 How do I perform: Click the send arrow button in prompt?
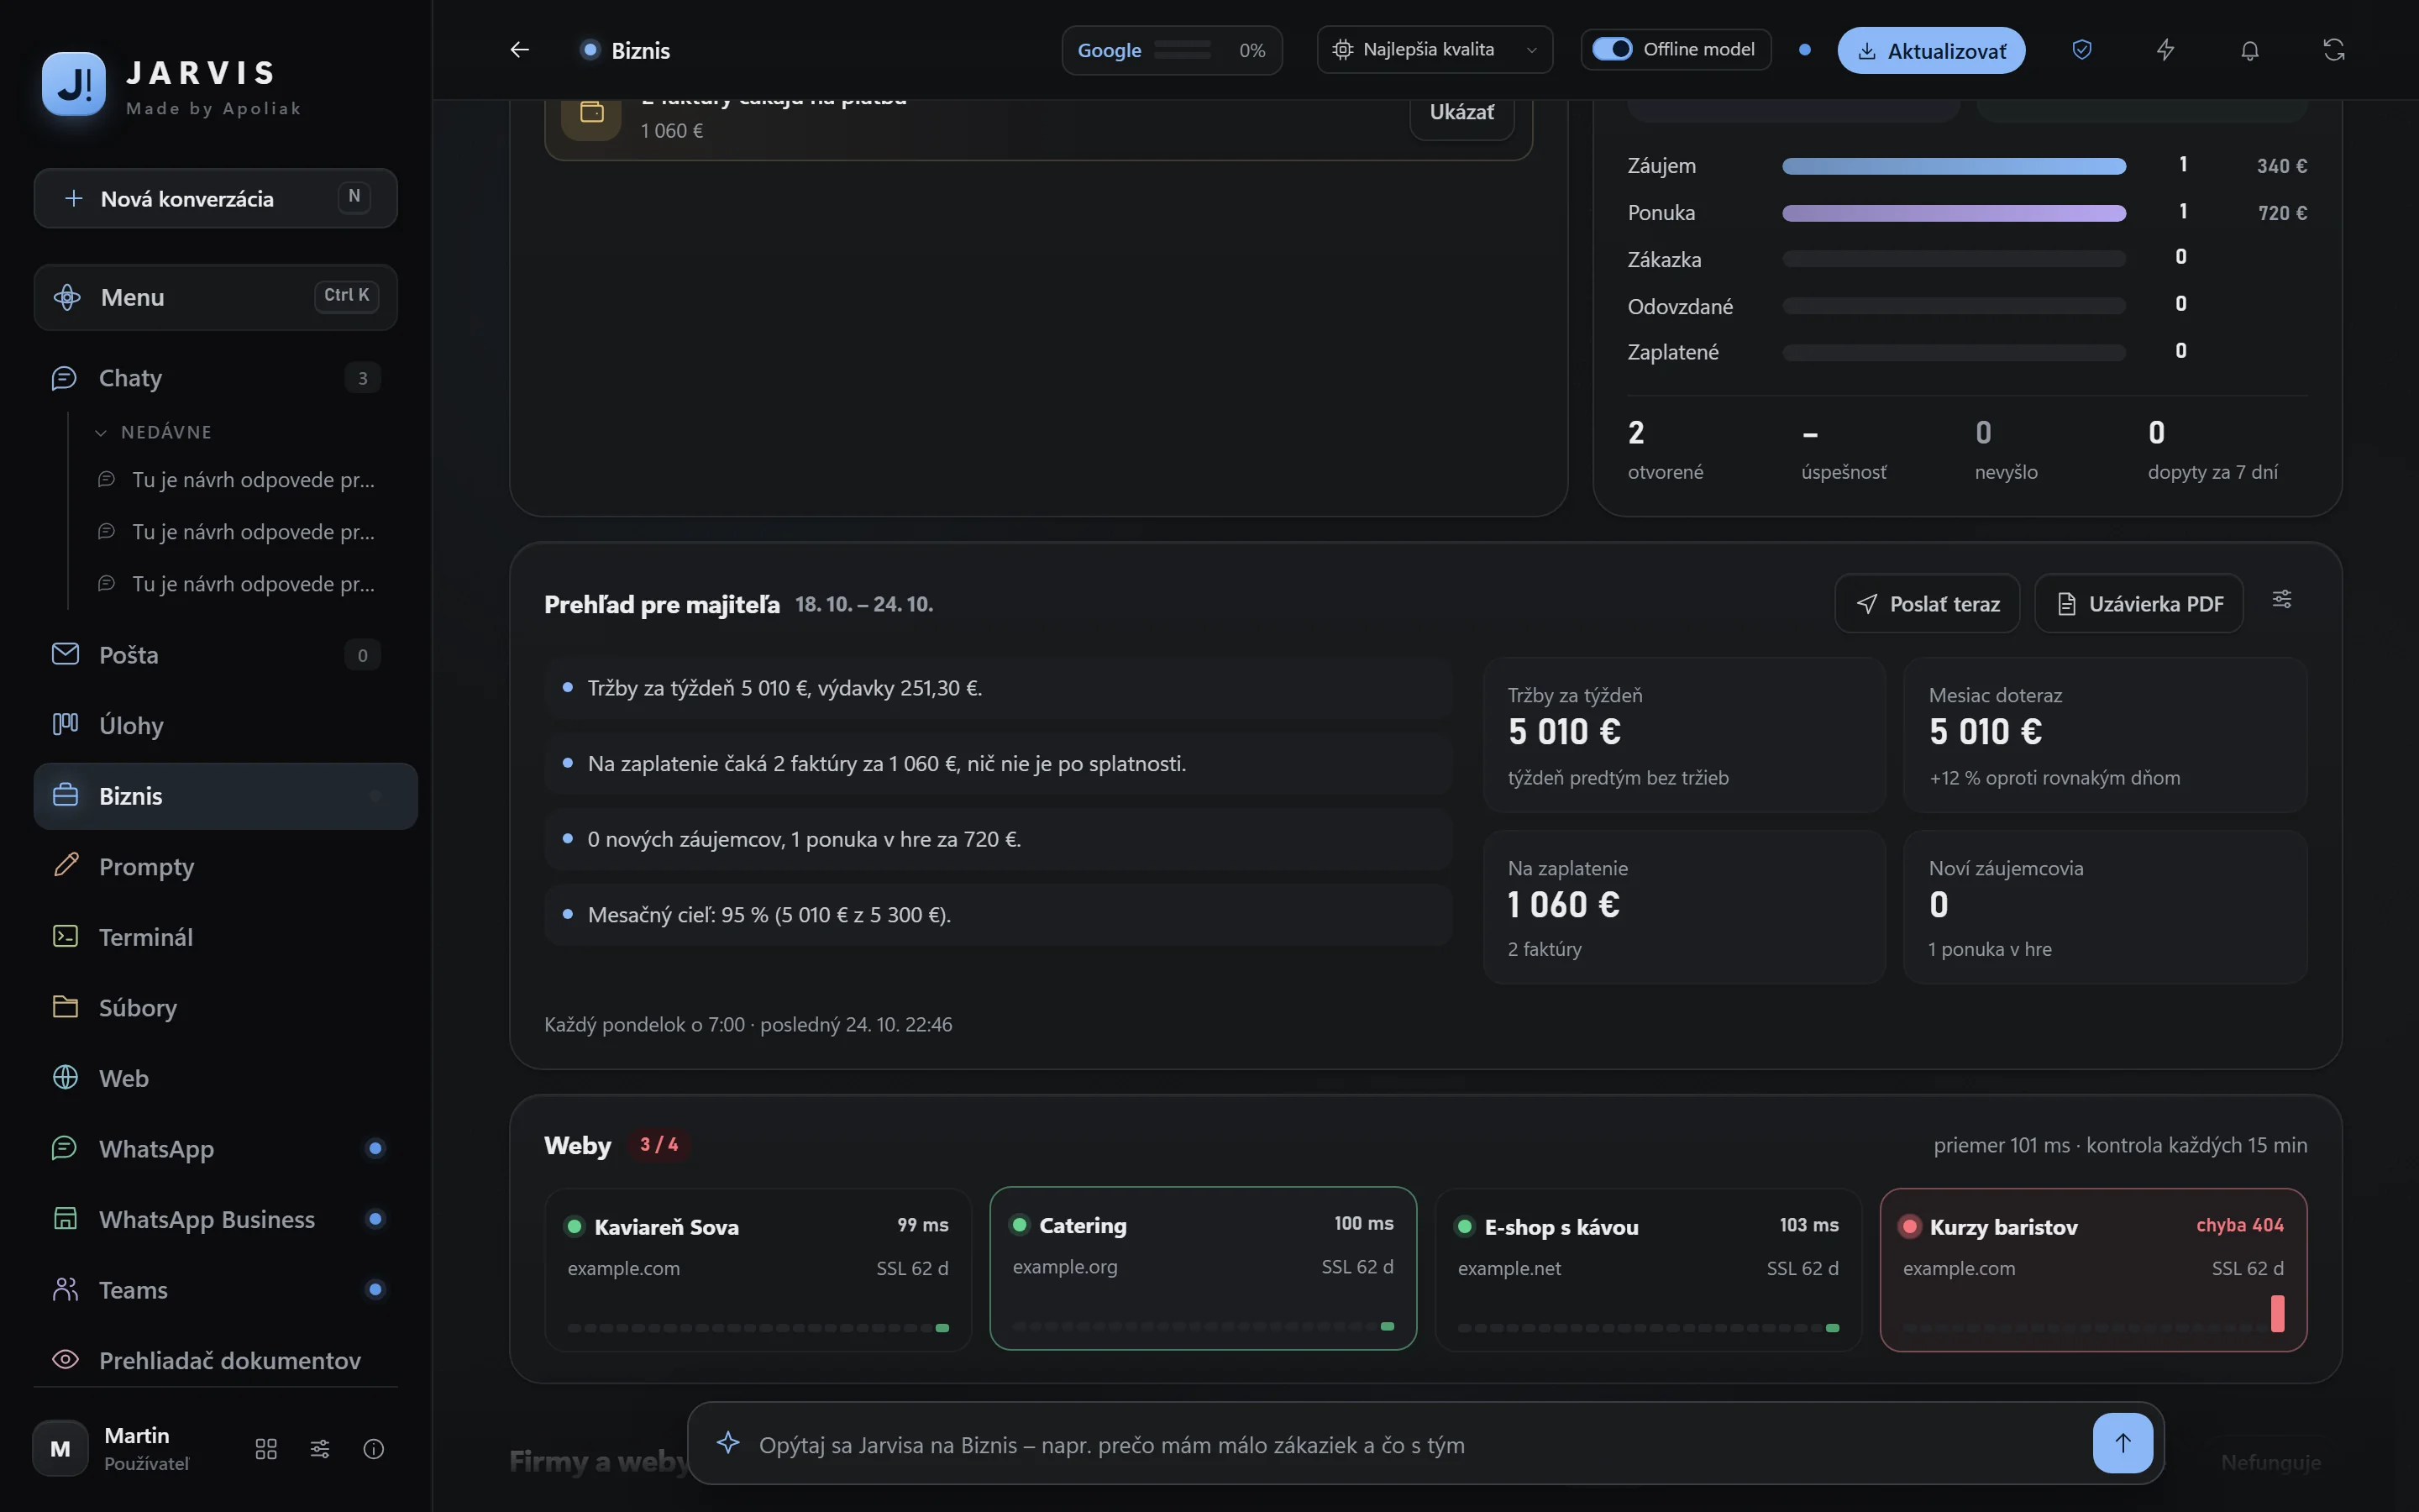pyautogui.click(x=2123, y=1443)
